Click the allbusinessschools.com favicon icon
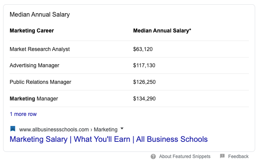Viewport: 259px width, 165px height. pyautogui.click(x=13, y=129)
